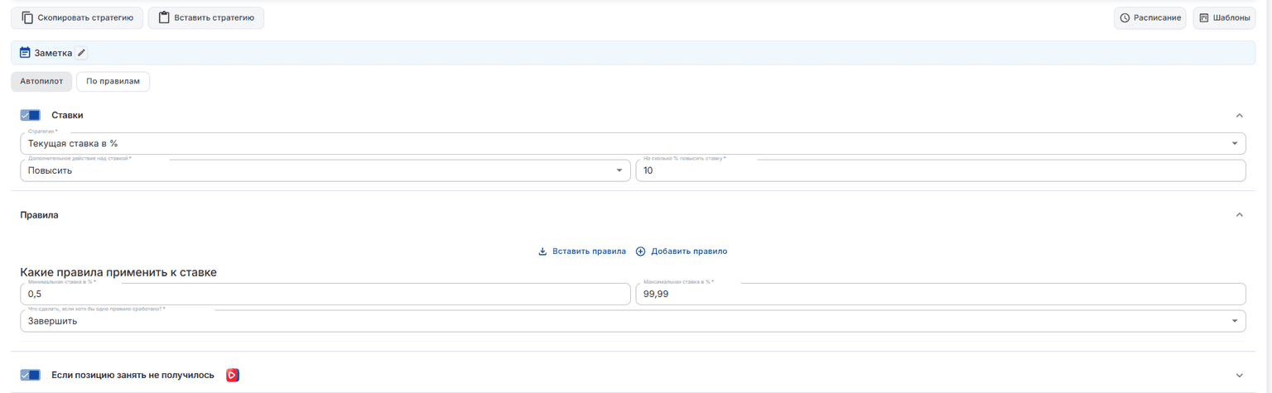The image size is (1272, 393).
Task: Collapse the Правила section chevron
Action: (1239, 215)
